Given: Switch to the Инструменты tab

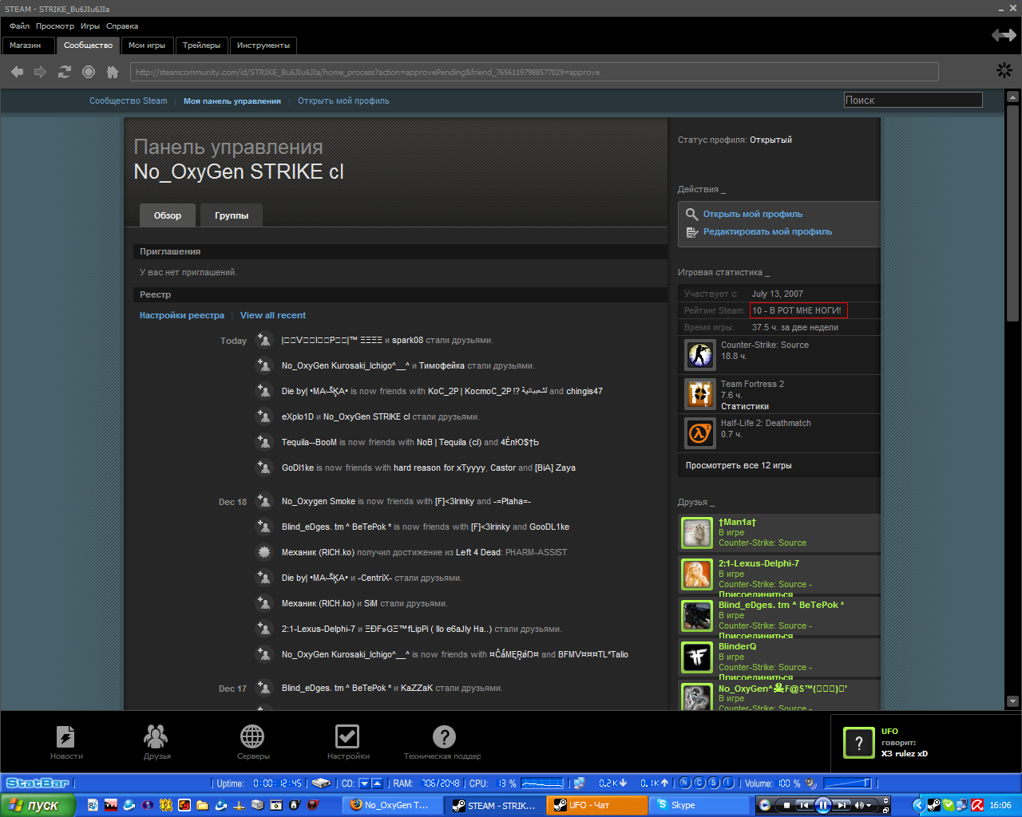Looking at the screenshot, I should 263,45.
